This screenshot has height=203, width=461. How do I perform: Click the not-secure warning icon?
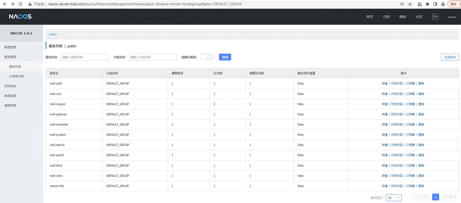click(x=30, y=4)
